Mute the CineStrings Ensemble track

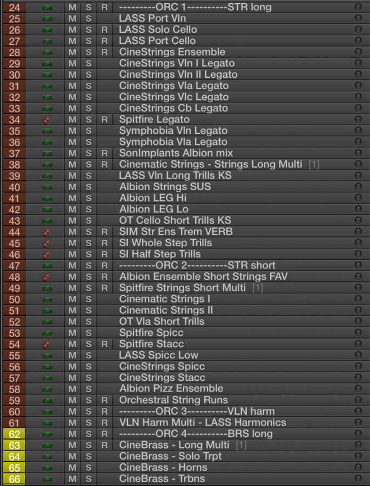[72, 52]
